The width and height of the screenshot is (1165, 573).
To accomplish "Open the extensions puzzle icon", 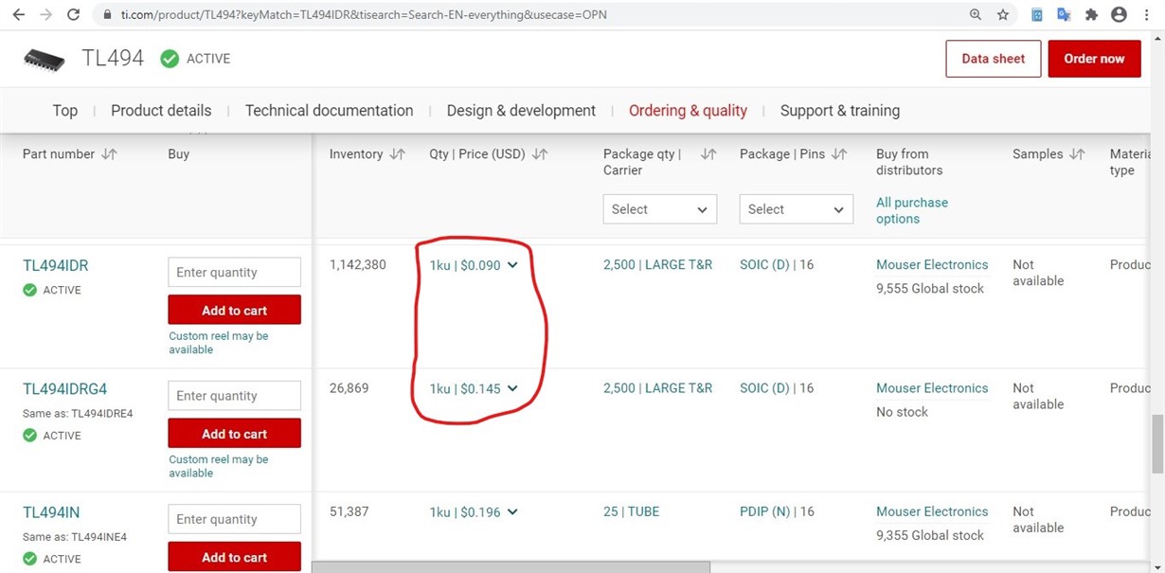I will pyautogui.click(x=1091, y=15).
